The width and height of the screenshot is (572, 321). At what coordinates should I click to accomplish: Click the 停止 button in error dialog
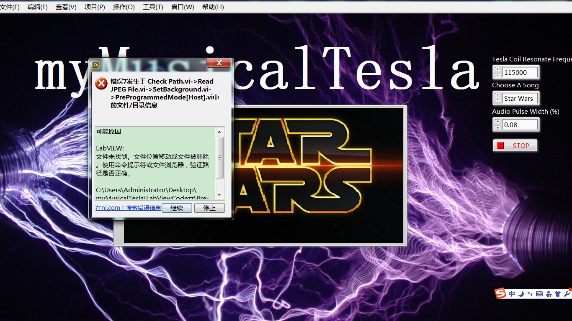pyautogui.click(x=209, y=208)
